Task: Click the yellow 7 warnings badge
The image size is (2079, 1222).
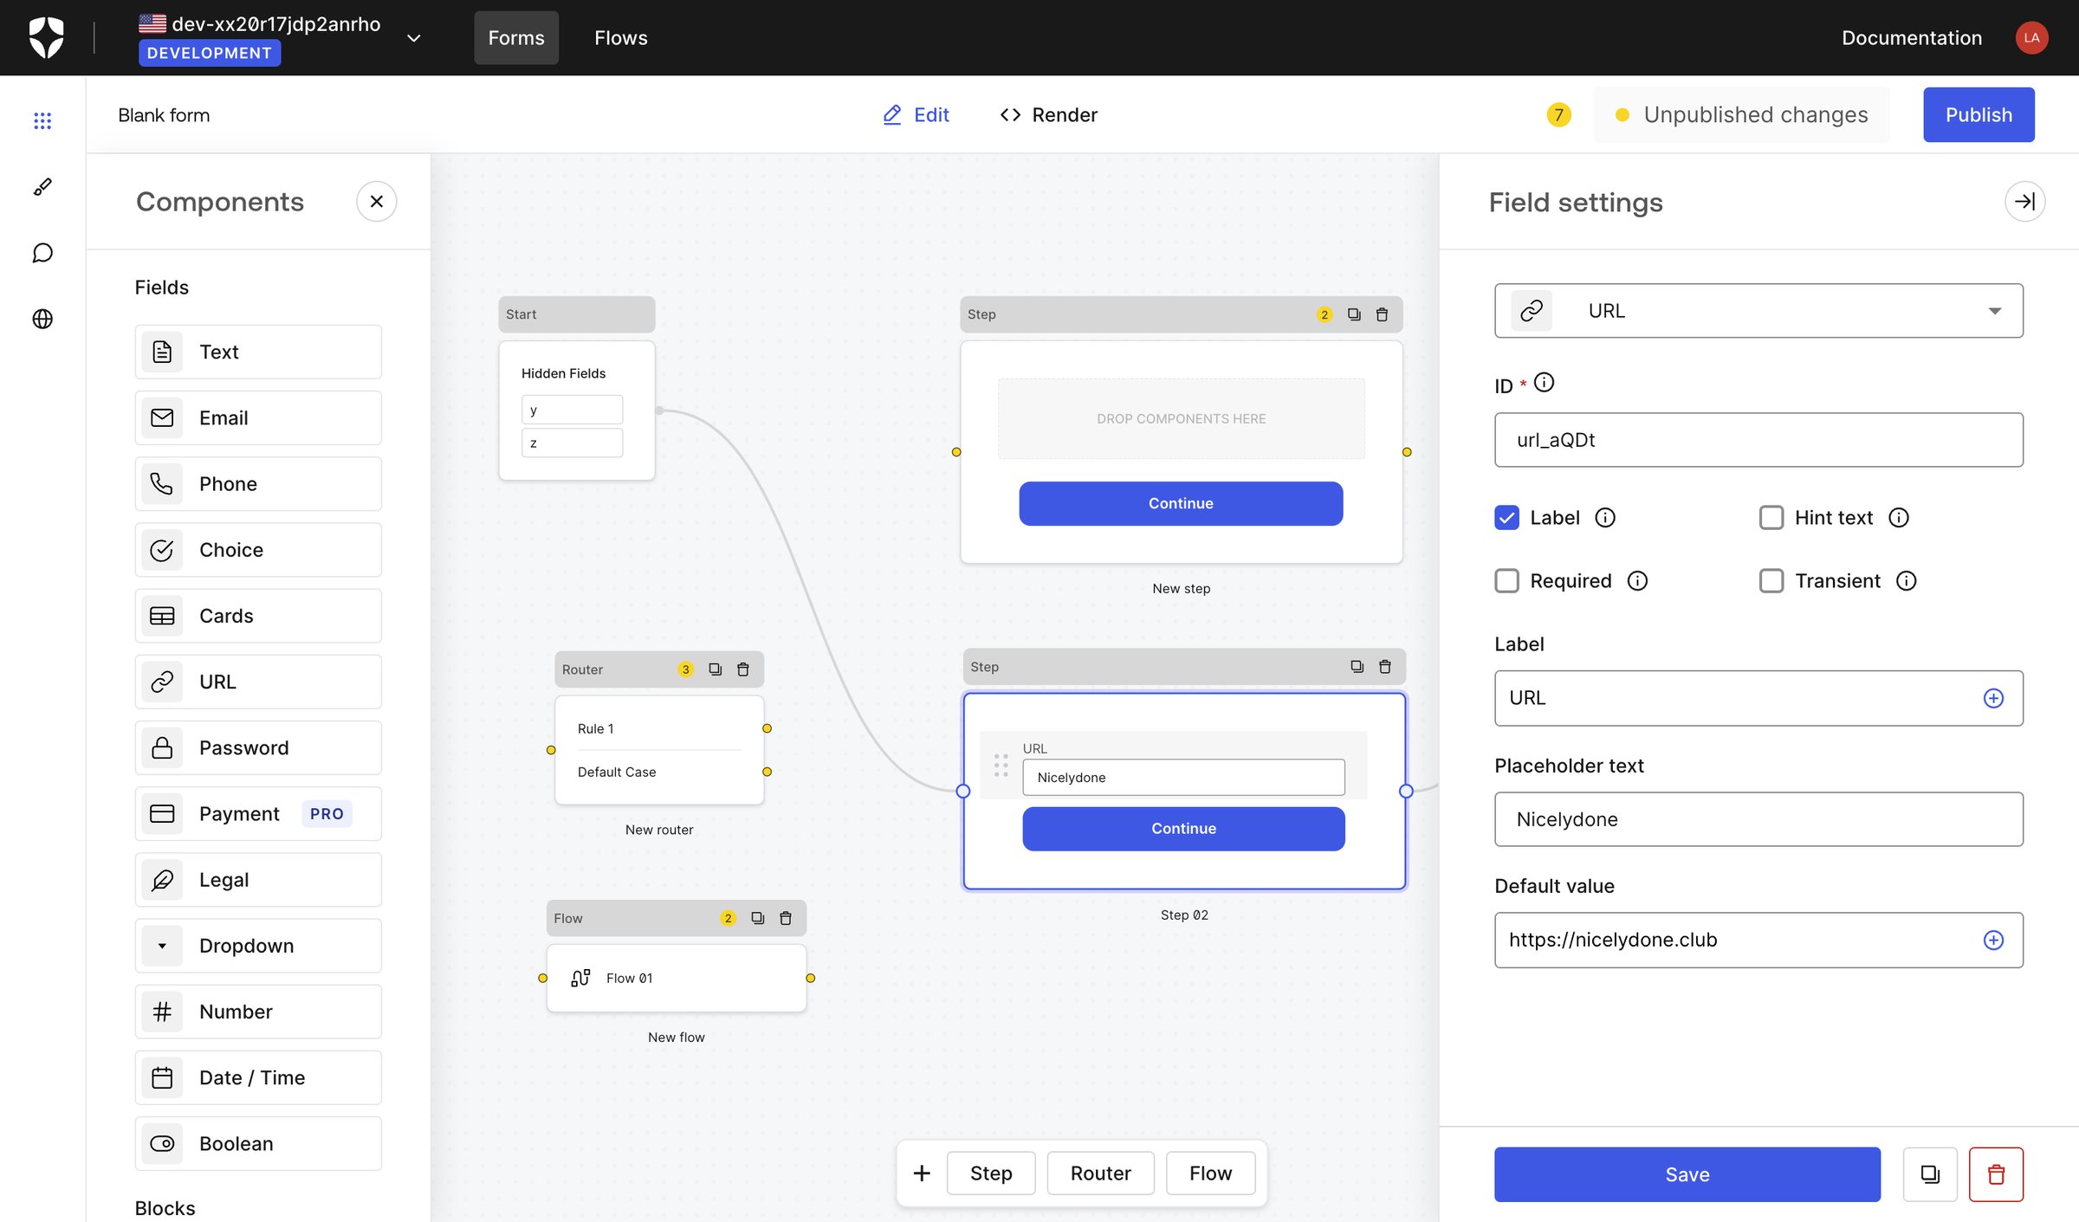Action: (1558, 114)
